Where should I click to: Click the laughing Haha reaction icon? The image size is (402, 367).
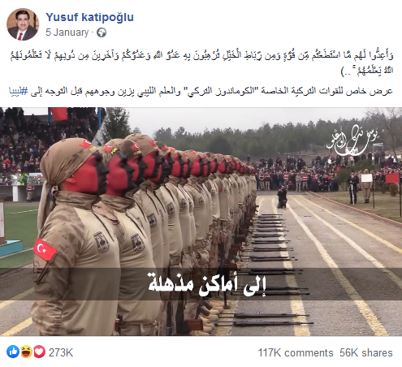coord(26,352)
